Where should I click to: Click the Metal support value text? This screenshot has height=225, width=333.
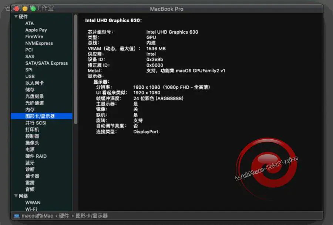pos(186,71)
